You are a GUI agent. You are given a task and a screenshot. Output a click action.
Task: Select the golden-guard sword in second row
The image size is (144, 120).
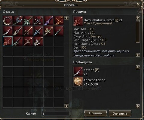coord(49,31)
